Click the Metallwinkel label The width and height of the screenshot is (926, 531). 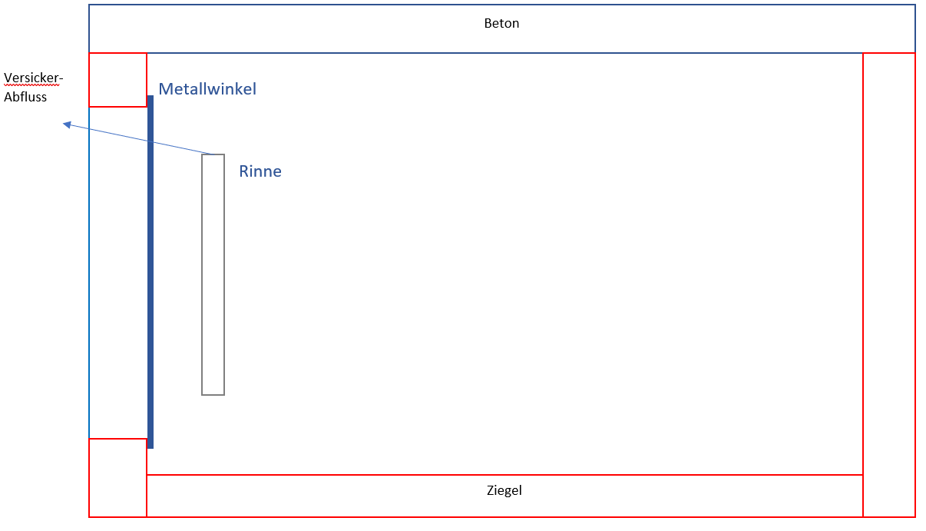(207, 88)
